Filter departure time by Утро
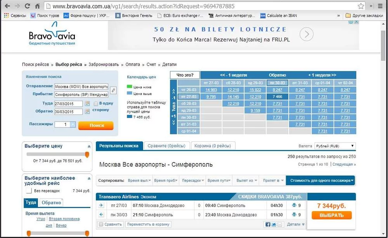The image size is (388, 238). 41,219
